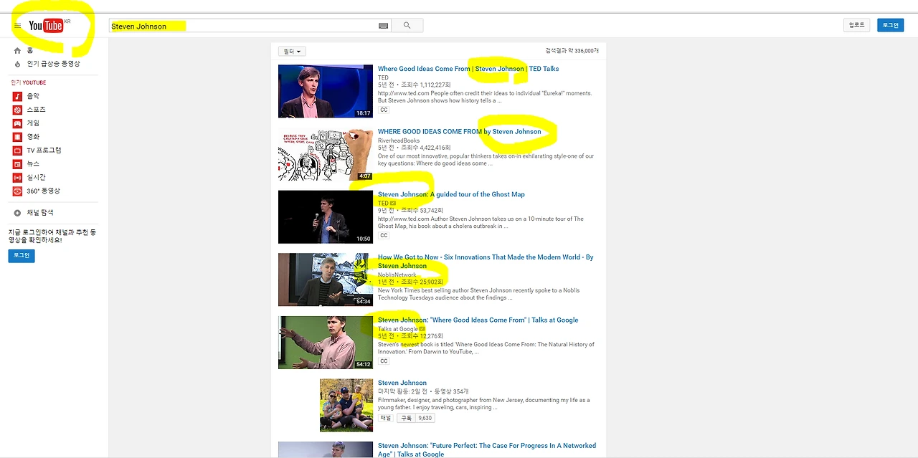Select the 360° video category icon

click(18, 191)
